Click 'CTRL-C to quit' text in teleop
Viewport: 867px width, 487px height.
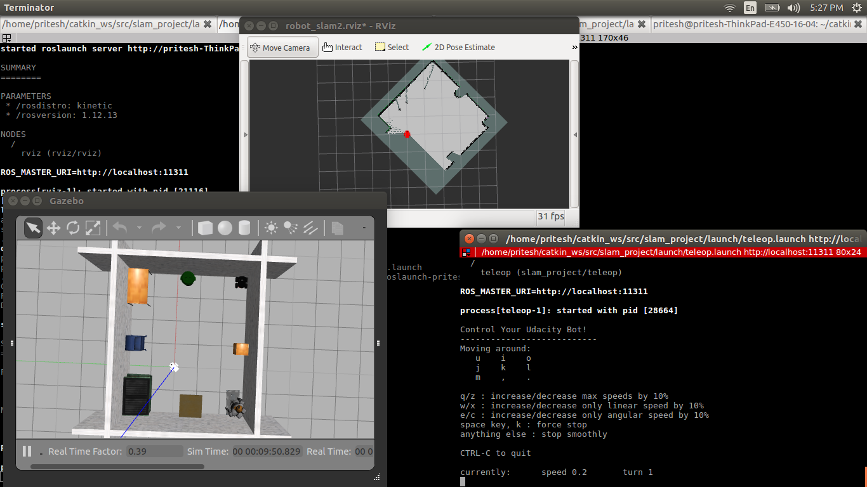coord(496,453)
